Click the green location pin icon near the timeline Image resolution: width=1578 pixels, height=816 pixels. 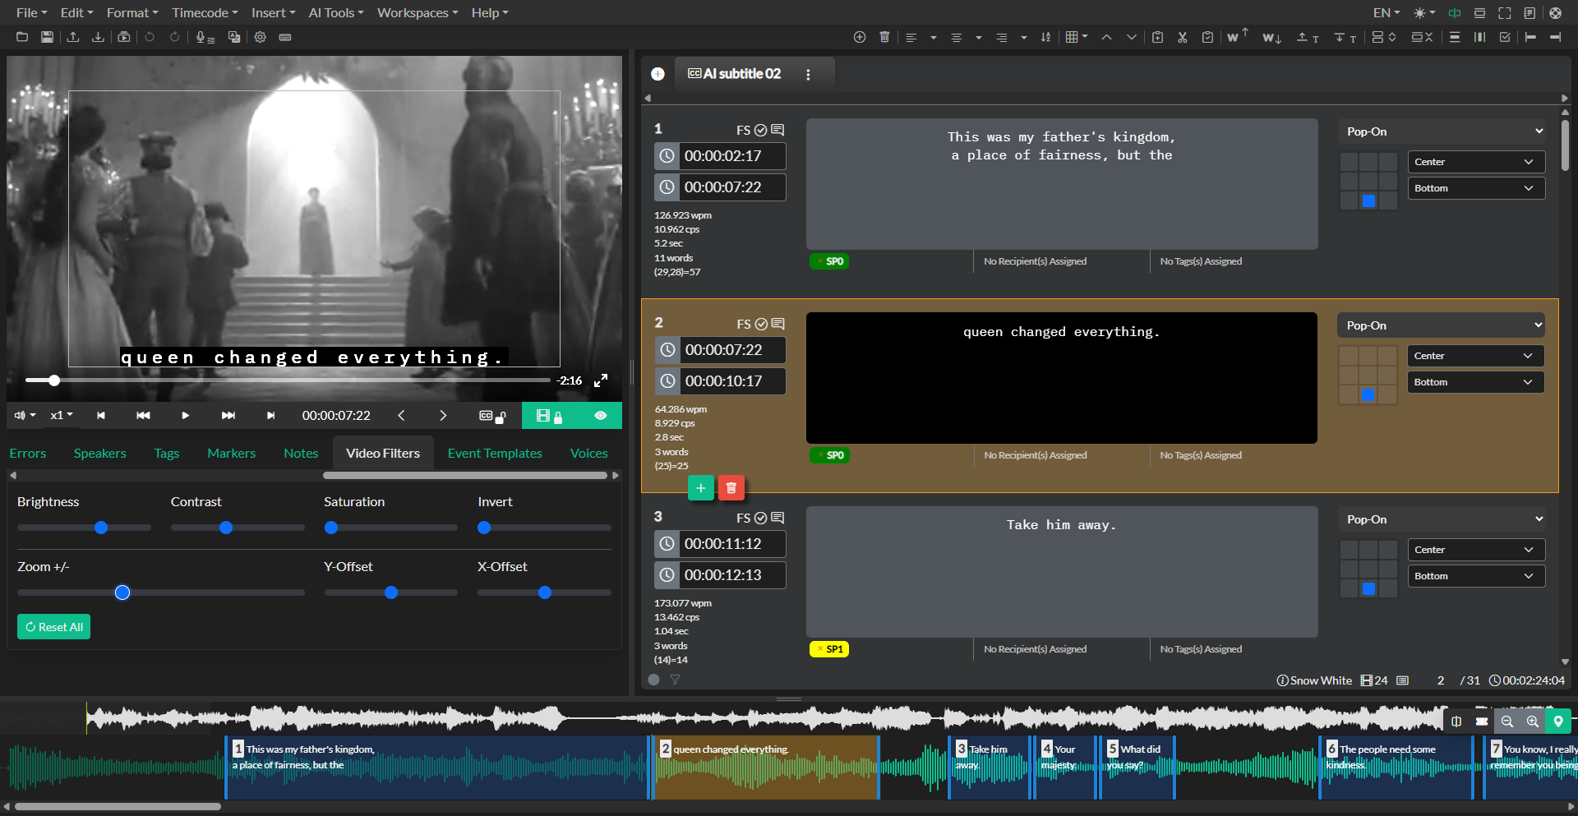pyautogui.click(x=1558, y=721)
